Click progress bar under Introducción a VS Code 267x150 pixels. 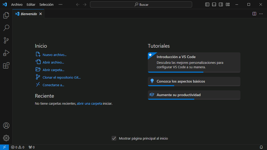[194, 72]
